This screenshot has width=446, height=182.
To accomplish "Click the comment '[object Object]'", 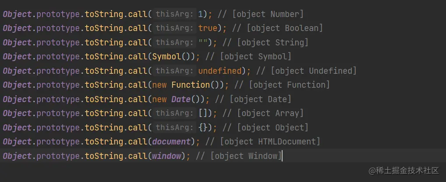I will point(273,127).
